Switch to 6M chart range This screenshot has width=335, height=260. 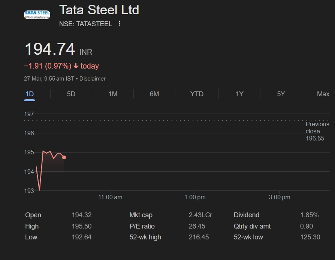coord(154,94)
